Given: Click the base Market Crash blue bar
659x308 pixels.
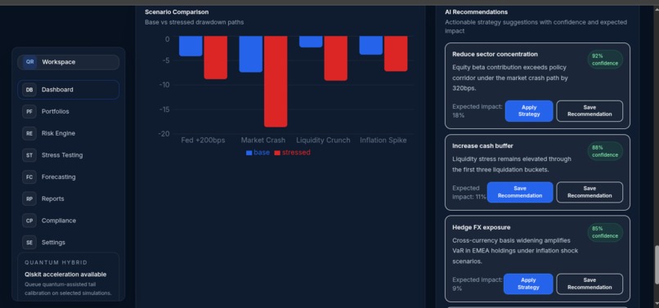Looking at the screenshot, I should [x=251, y=54].
